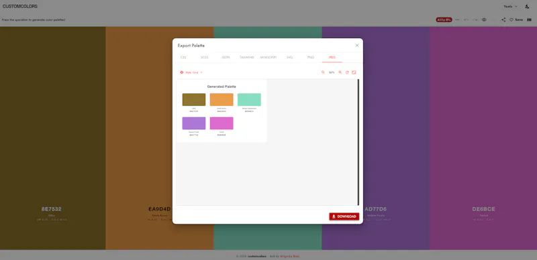Image resolution: width=537 pixels, height=260 pixels.
Task: Switch to the CSS export tab
Action: (183, 58)
